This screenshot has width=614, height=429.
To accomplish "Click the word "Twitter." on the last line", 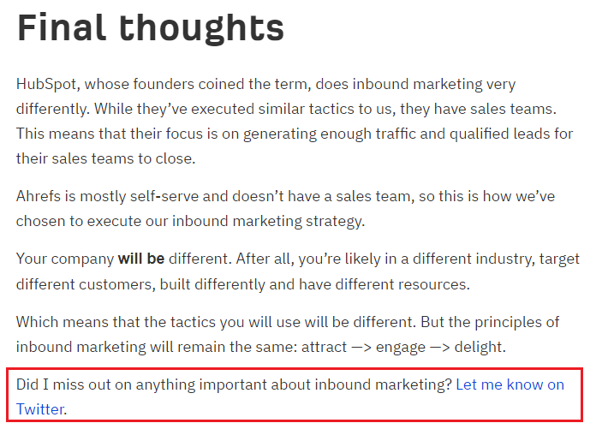I will 41,409.
